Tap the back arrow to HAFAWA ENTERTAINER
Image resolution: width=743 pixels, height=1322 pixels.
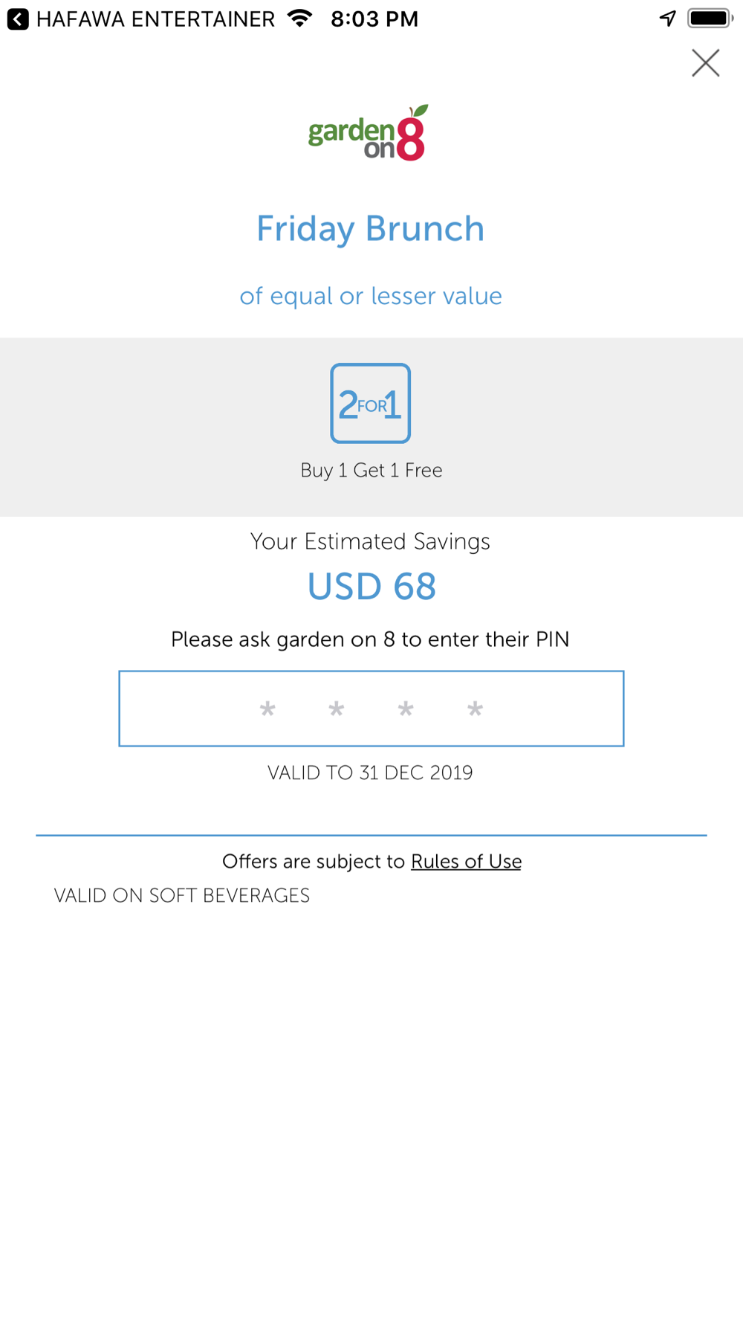pyautogui.click(x=18, y=19)
